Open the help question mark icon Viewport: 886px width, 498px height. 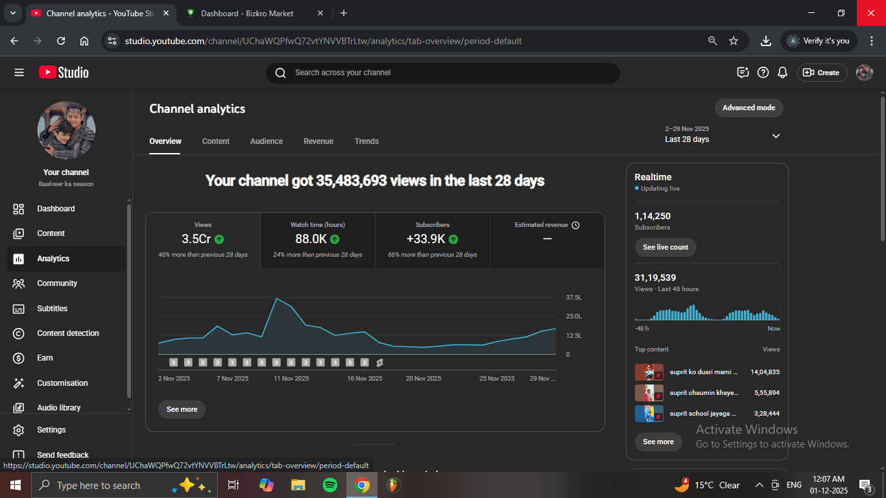(763, 73)
